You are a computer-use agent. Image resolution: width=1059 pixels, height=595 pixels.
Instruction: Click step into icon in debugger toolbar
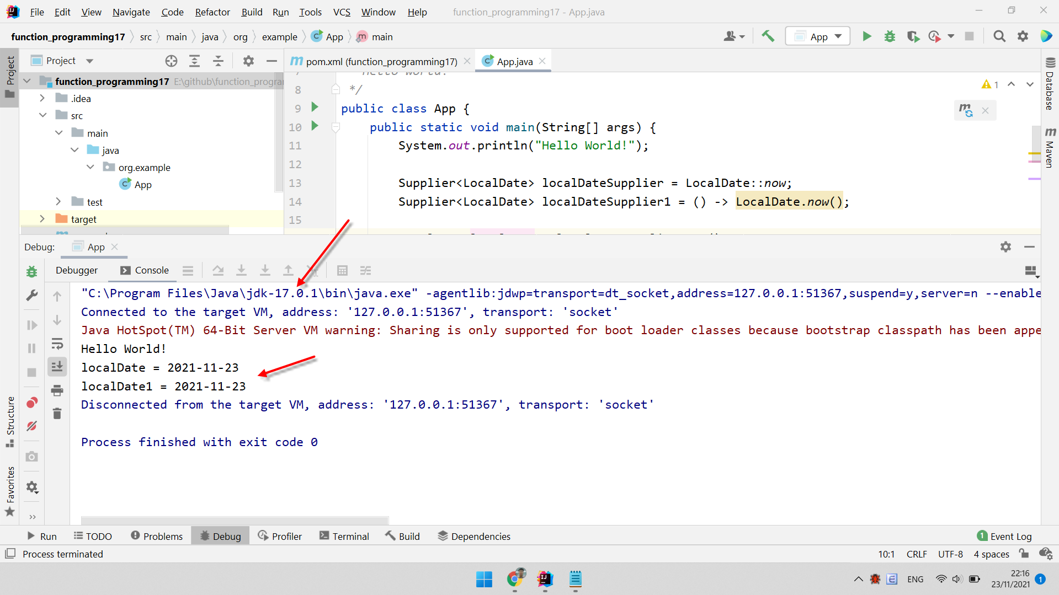(x=241, y=270)
